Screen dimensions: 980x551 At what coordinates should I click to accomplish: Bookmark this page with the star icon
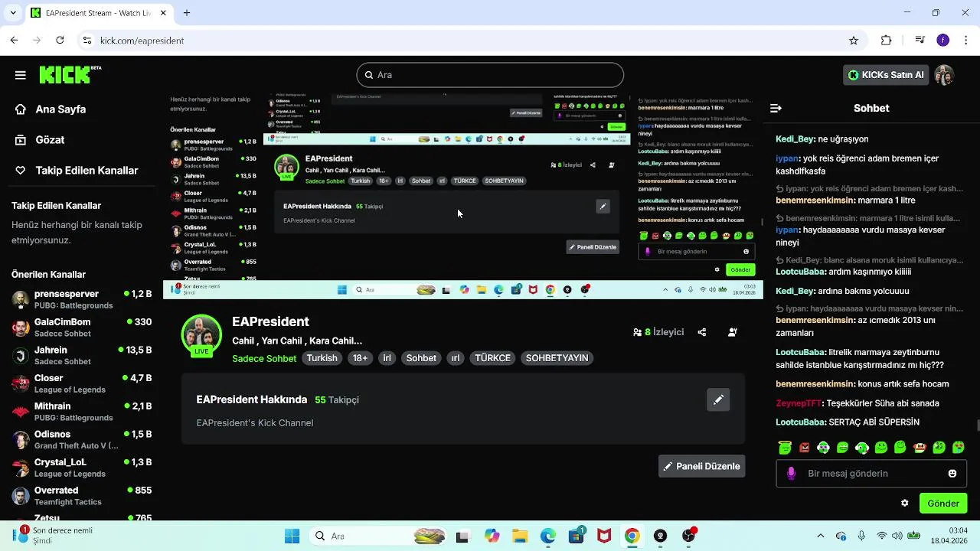854,41
